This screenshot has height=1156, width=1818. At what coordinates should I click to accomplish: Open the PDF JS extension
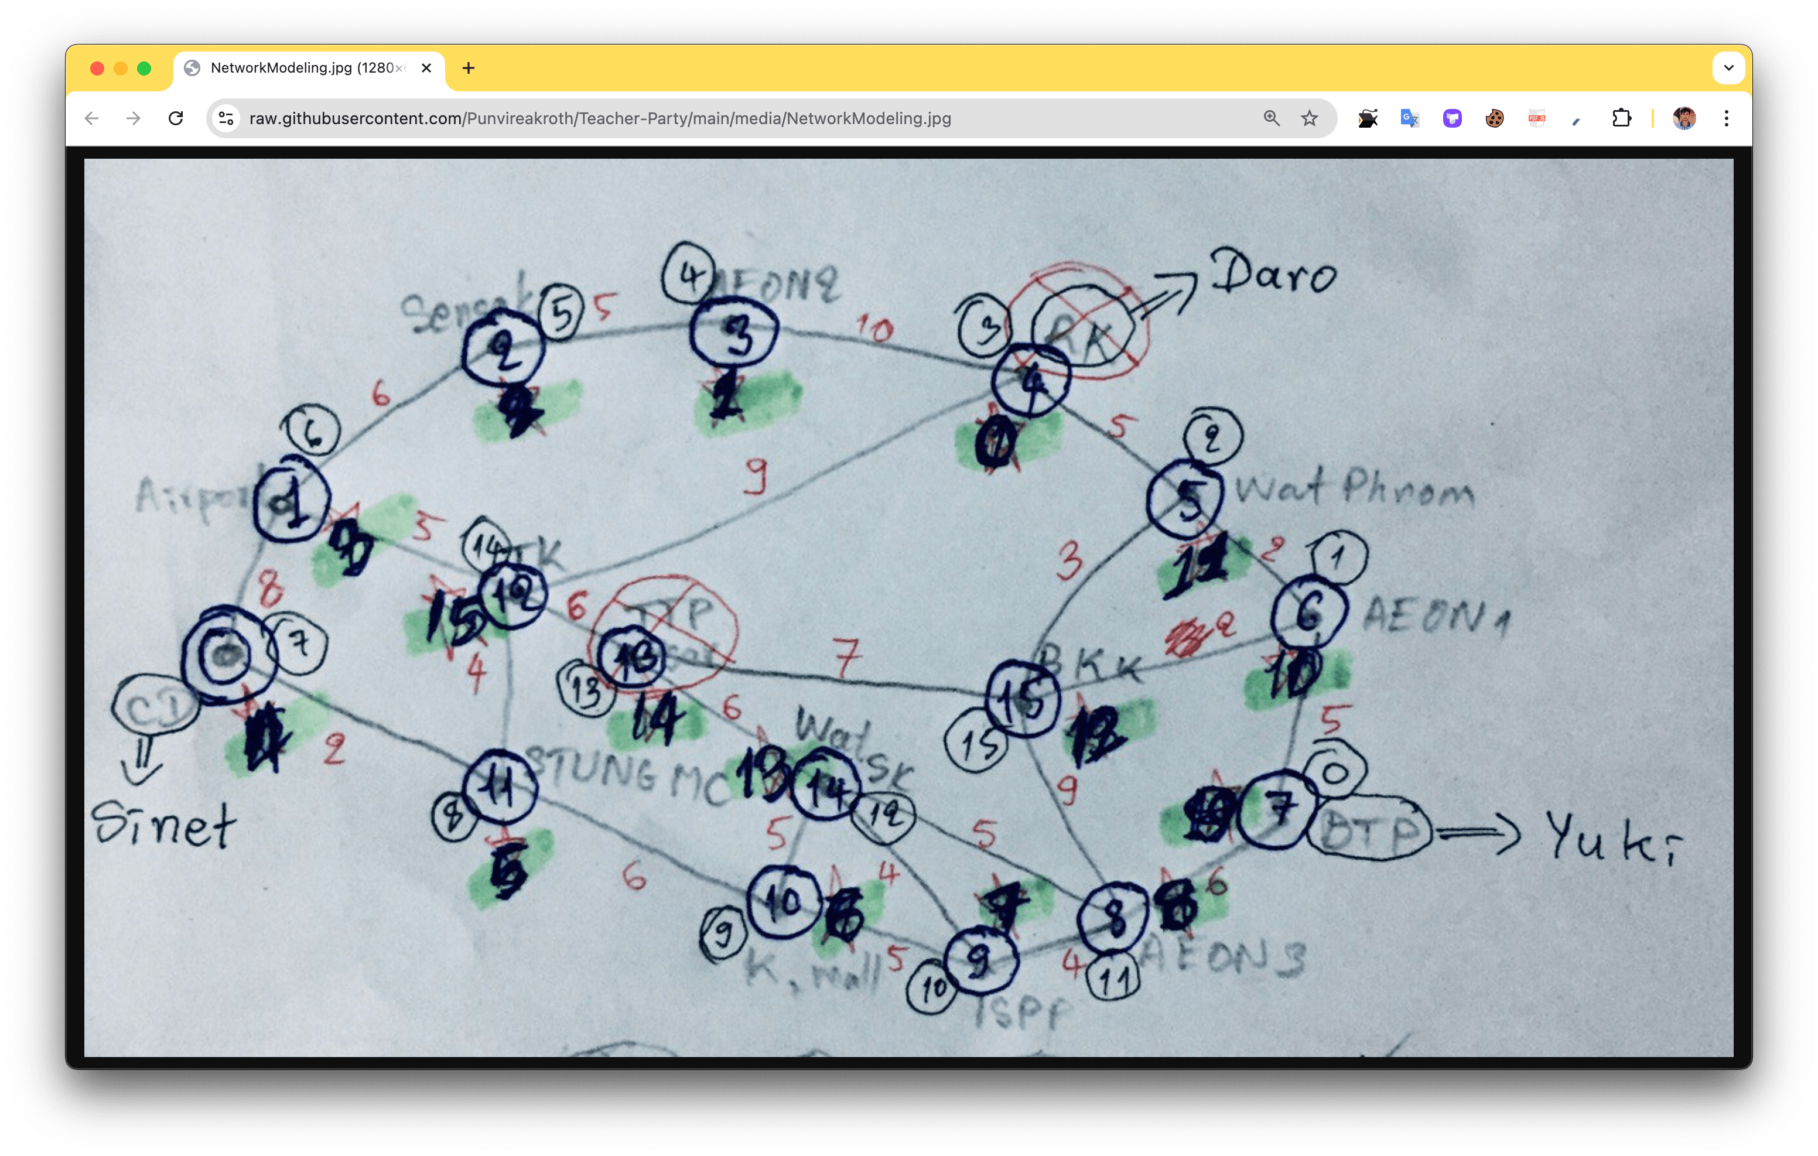(1536, 118)
